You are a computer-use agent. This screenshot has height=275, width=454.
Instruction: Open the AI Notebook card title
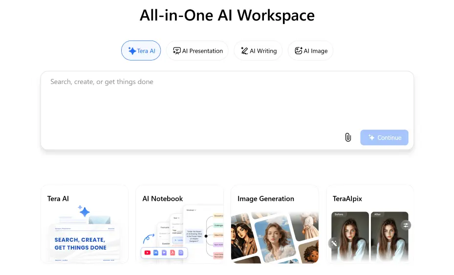click(x=162, y=199)
